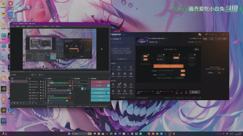Adjust the first mixer channel volume slider
Image resolution: width=243 pixels, height=136 pixels.
point(60,86)
